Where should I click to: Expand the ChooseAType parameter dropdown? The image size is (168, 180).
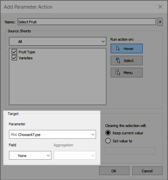(x=52, y=134)
